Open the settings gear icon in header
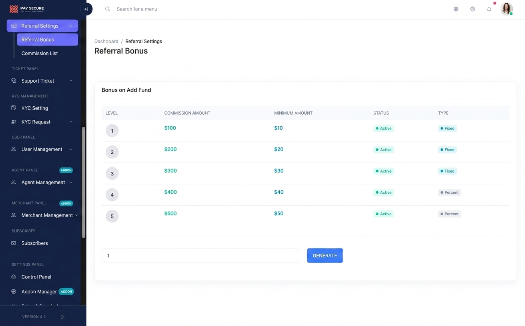The width and height of the screenshot is (525, 326). tap(473, 9)
